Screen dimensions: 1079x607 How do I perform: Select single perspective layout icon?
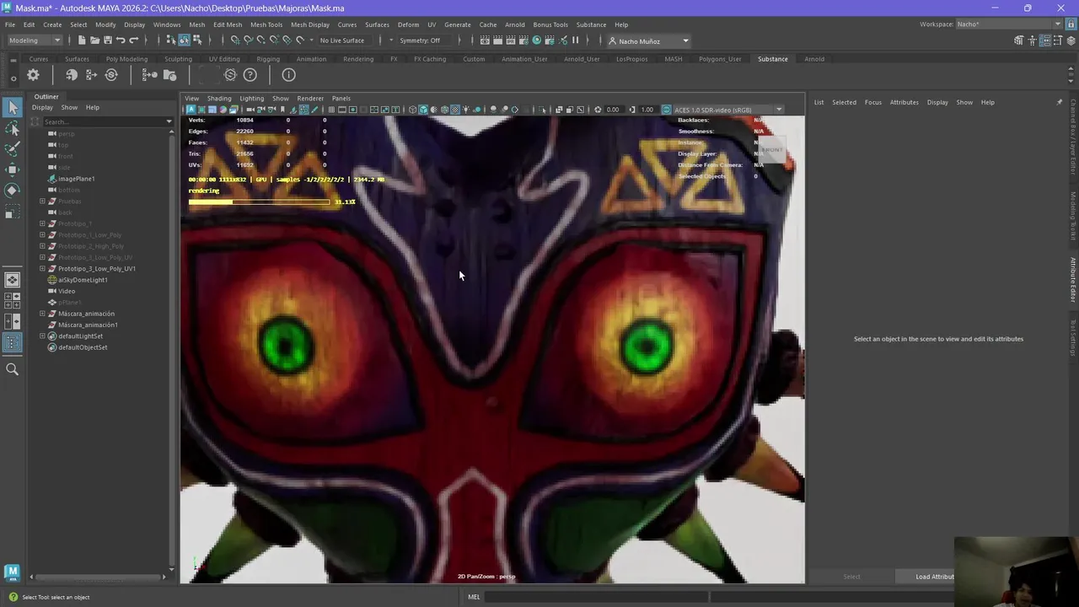point(12,280)
